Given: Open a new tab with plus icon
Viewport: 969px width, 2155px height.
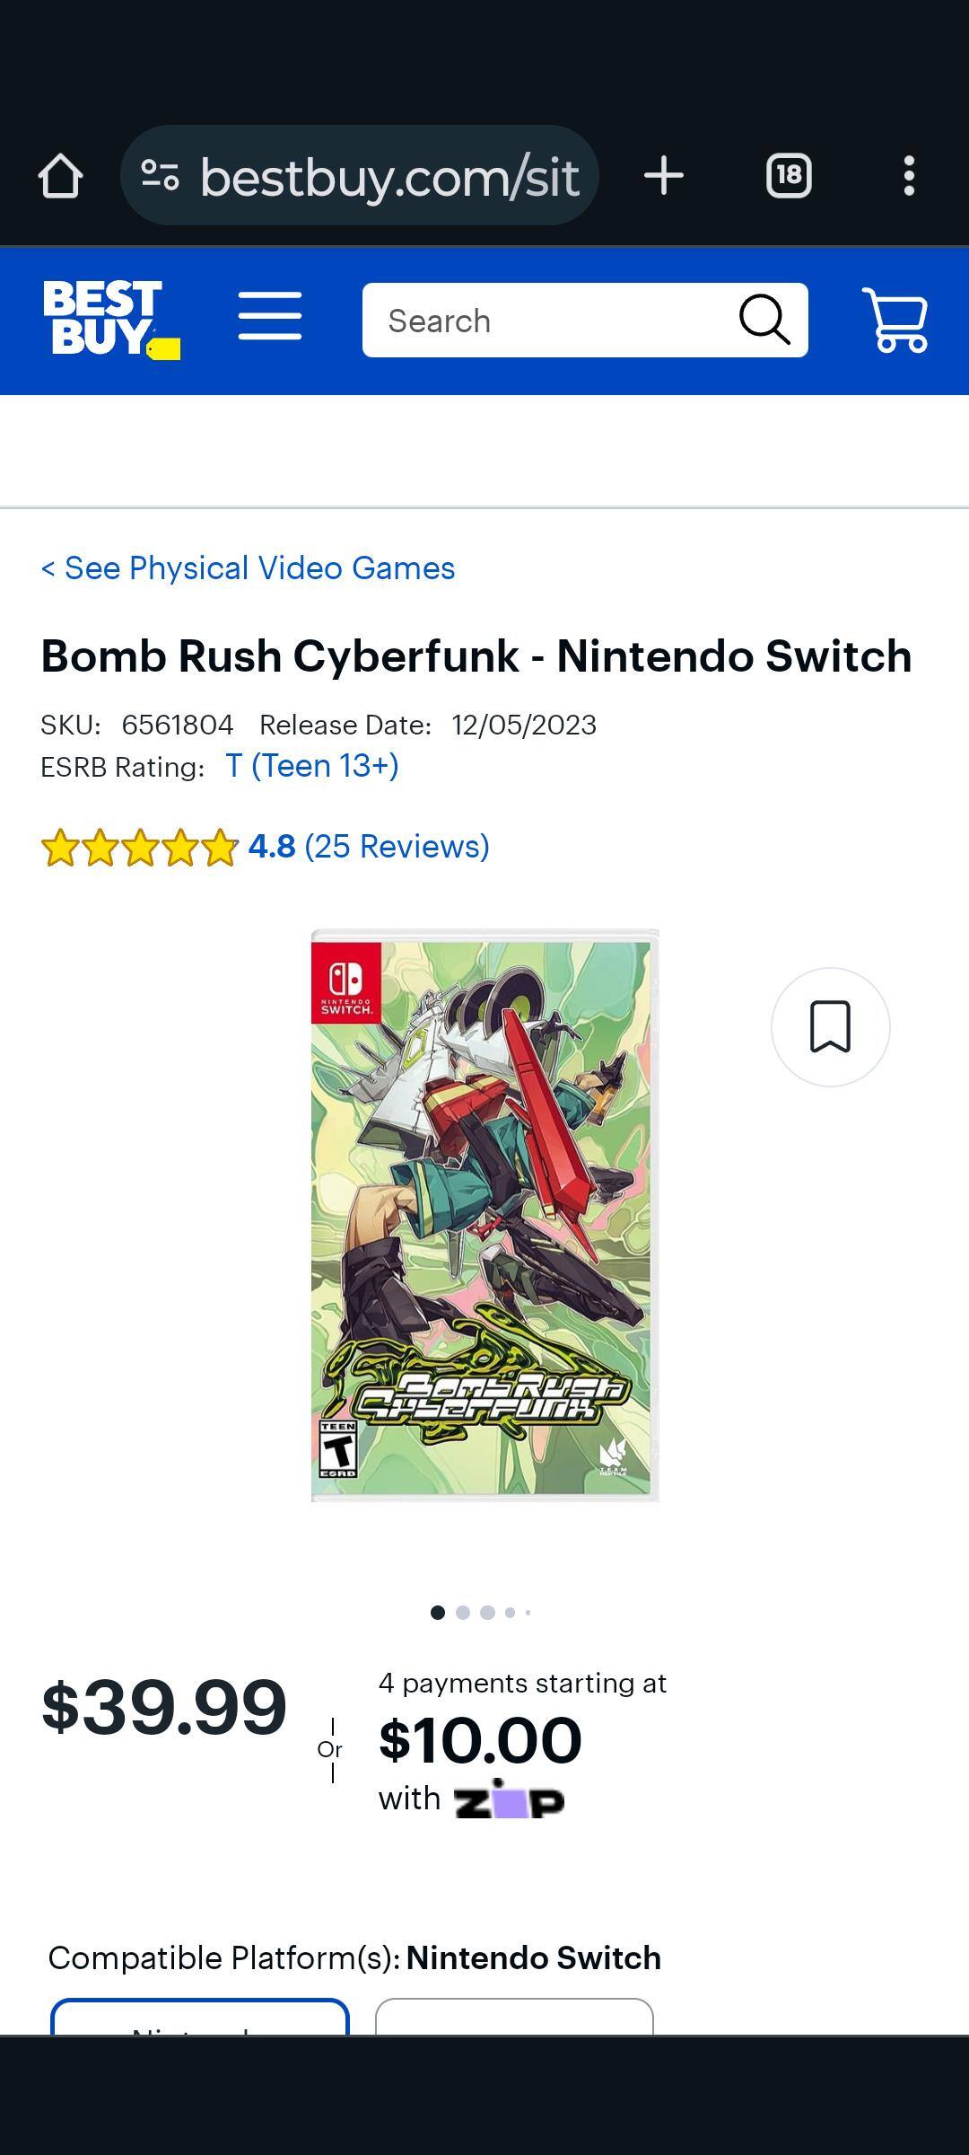Looking at the screenshot, I should click(x=664, y=176).
